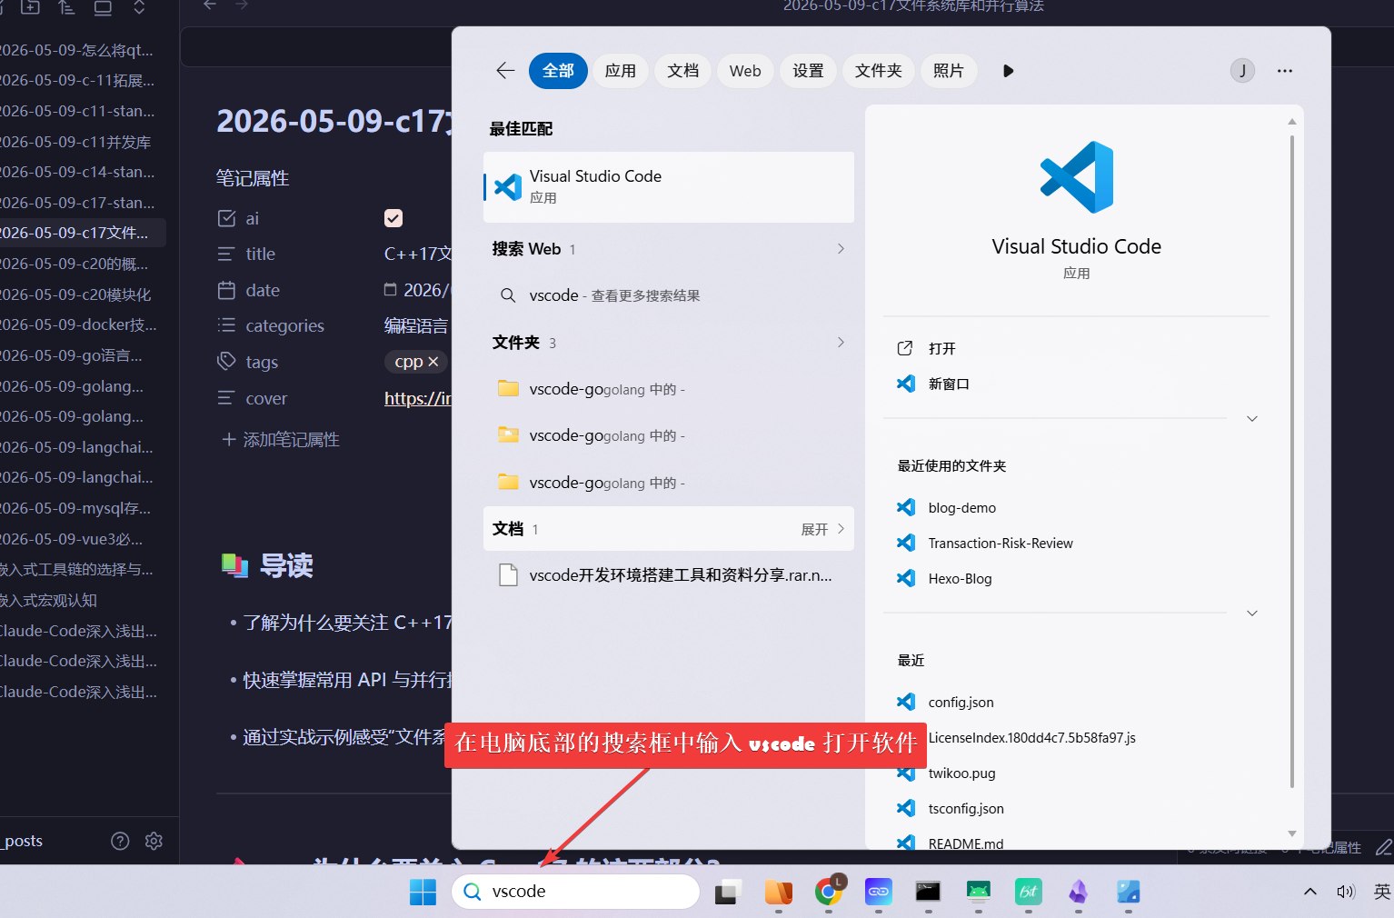
Task: Click the _posts vault name in Obsidian
Action: pos(23,841)
